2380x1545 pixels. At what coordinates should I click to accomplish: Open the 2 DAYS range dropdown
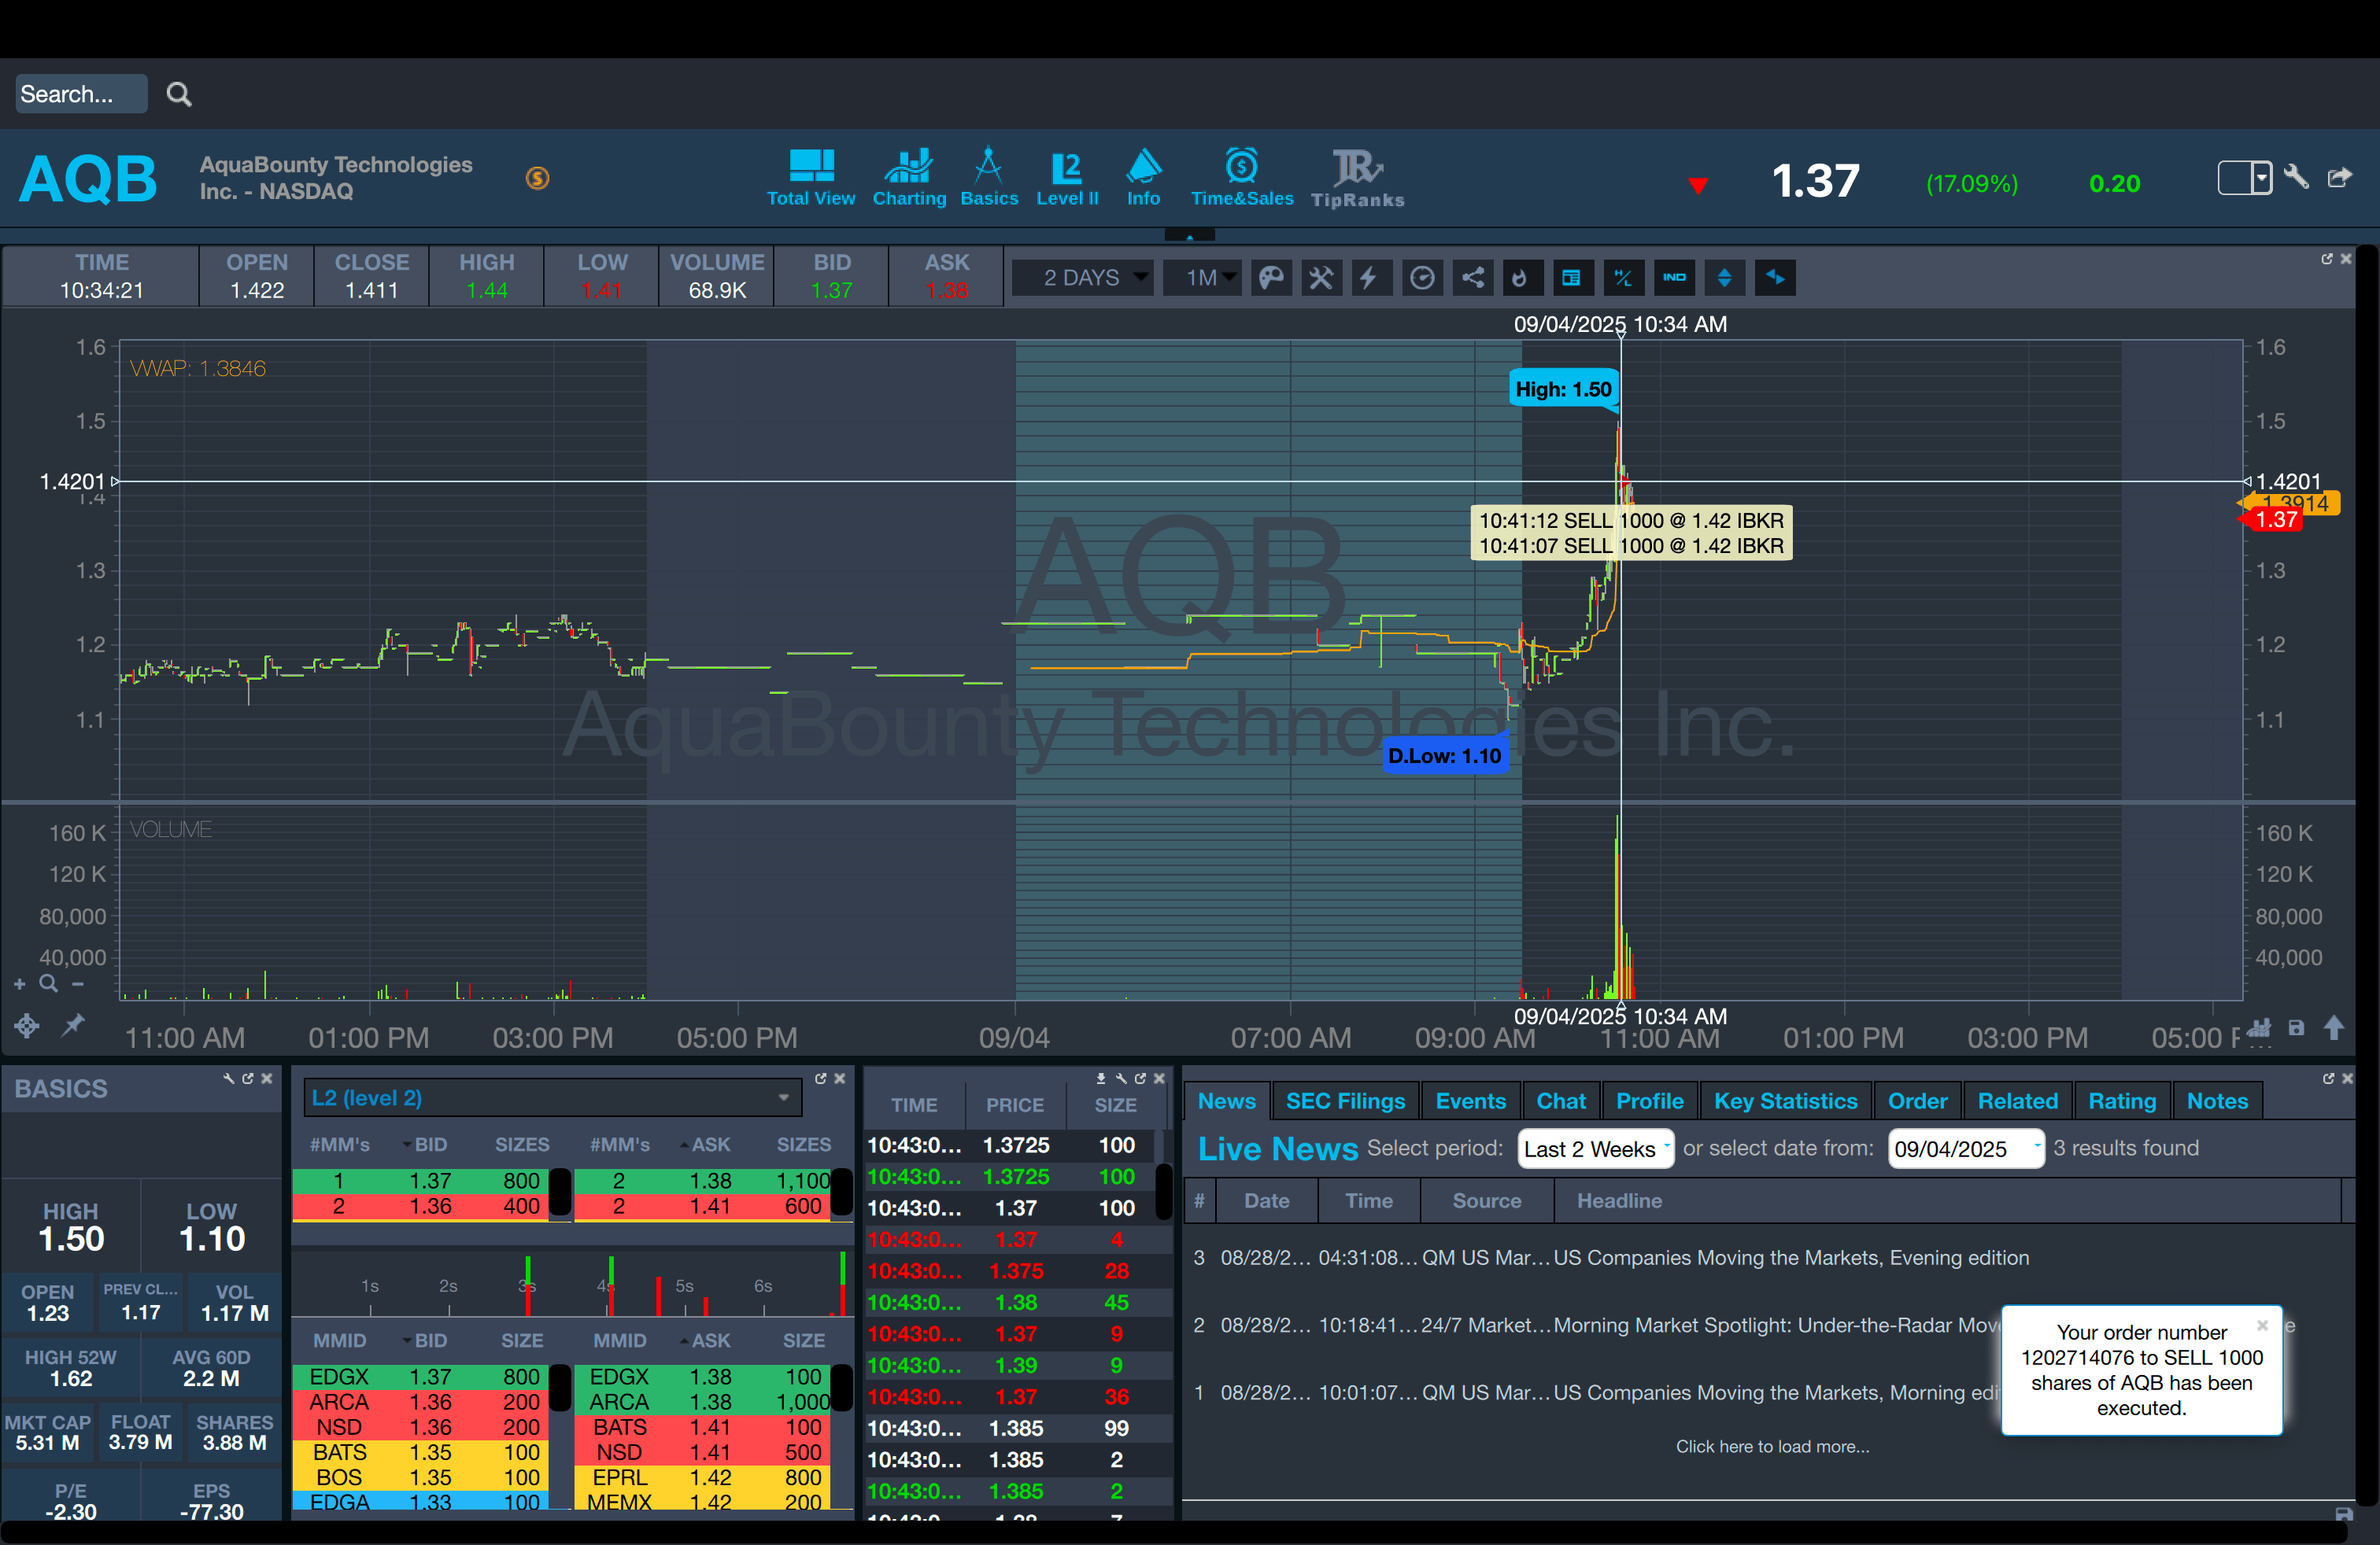(1084, 278)
